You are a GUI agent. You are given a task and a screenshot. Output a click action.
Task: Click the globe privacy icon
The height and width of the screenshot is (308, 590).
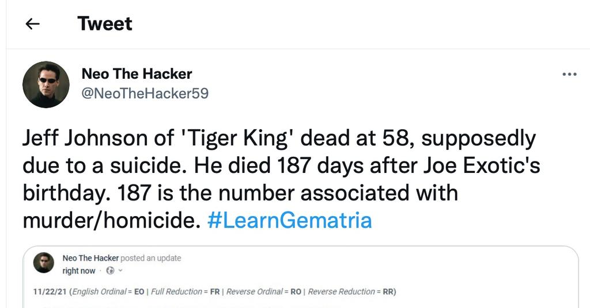110,271
